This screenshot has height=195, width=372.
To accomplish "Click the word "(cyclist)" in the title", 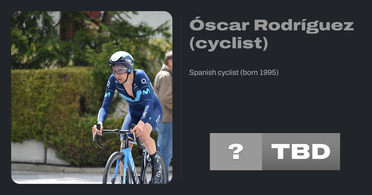I will point(228,44).
